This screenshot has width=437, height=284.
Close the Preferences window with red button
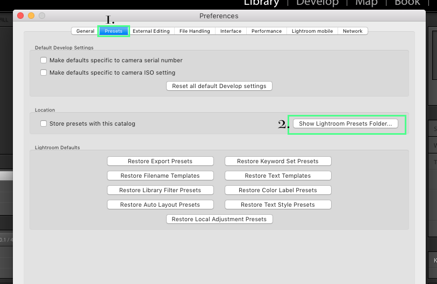20,16
